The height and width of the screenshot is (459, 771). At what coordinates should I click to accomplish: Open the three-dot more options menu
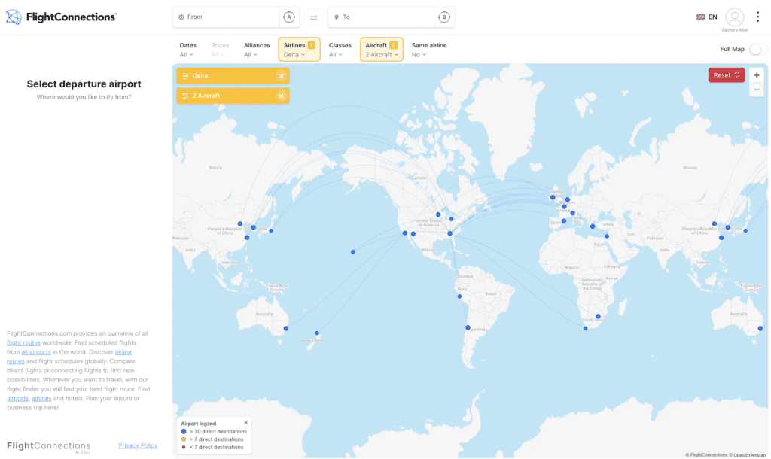(x=757, y=17)
